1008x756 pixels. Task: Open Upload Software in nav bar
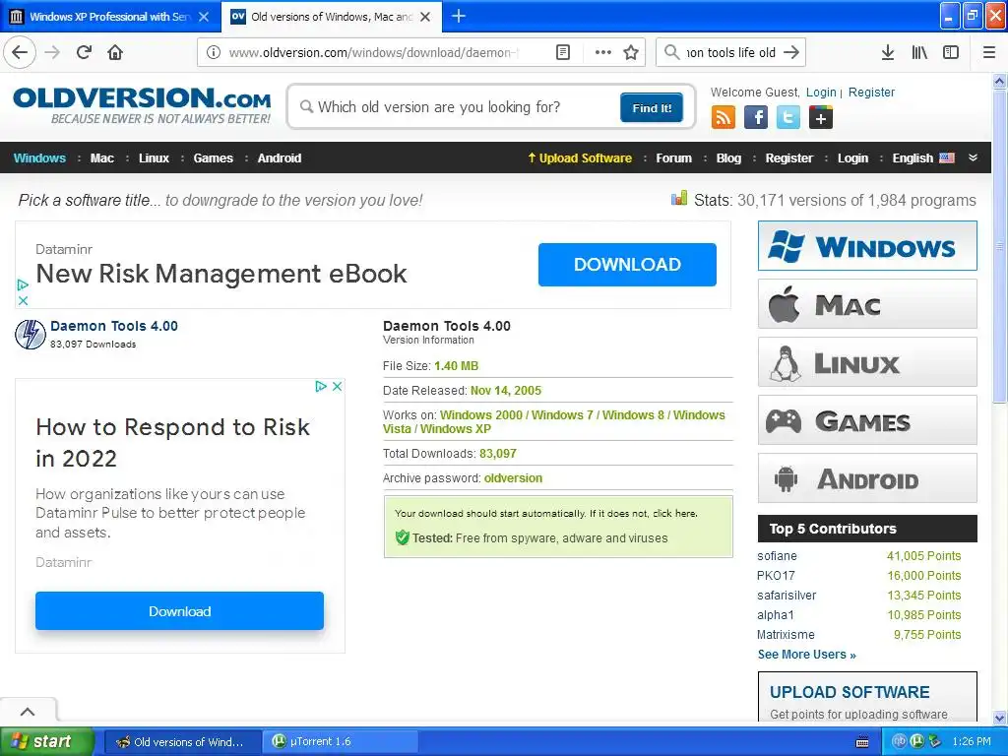click(x=580, y=158)
